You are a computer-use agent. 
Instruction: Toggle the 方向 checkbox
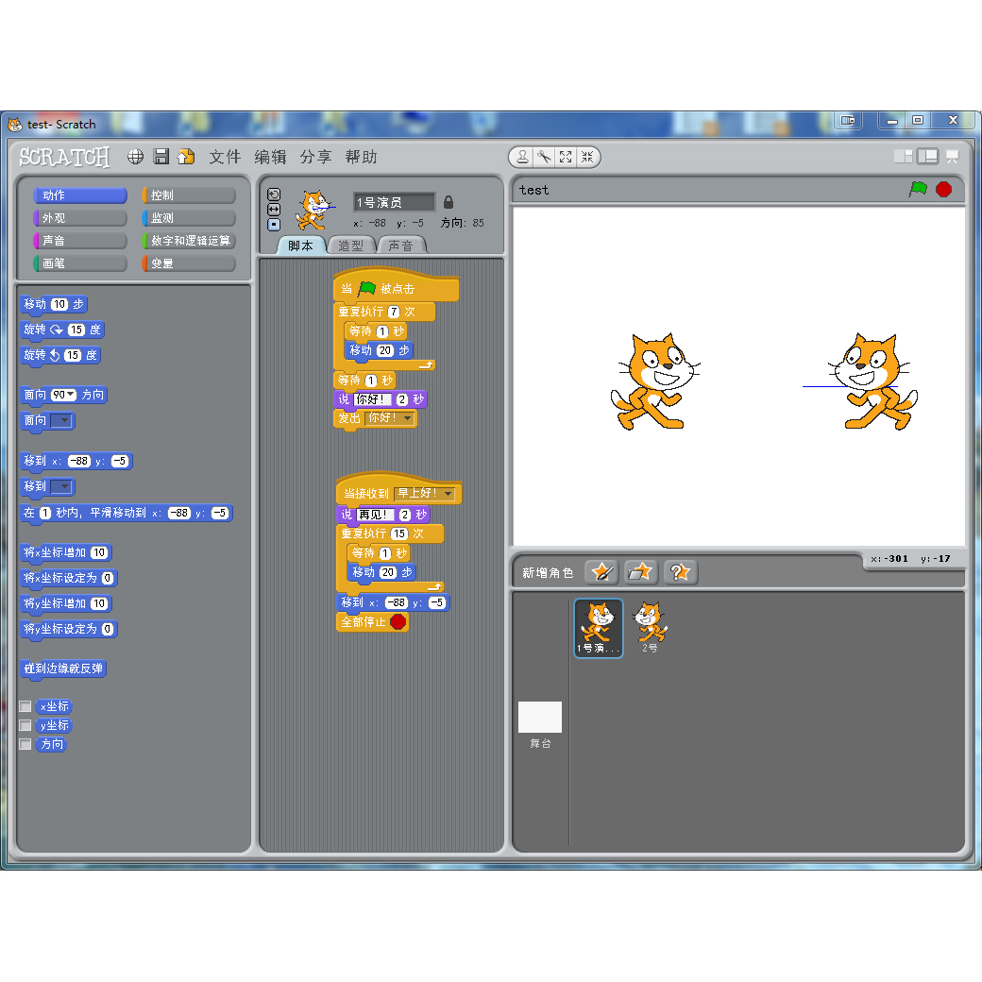[x=25, y=744]
